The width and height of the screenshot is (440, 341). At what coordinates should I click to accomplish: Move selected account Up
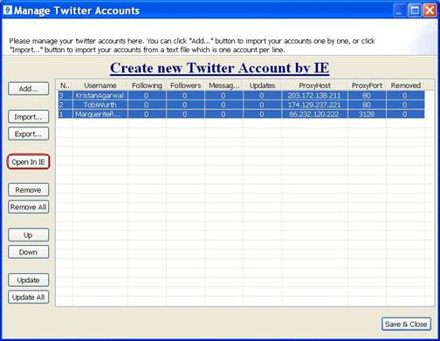[28, 235]
